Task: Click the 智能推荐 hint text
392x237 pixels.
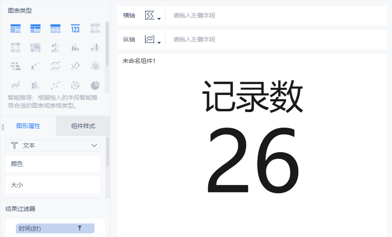Action: pyautogui.click(x=53, y=102)
